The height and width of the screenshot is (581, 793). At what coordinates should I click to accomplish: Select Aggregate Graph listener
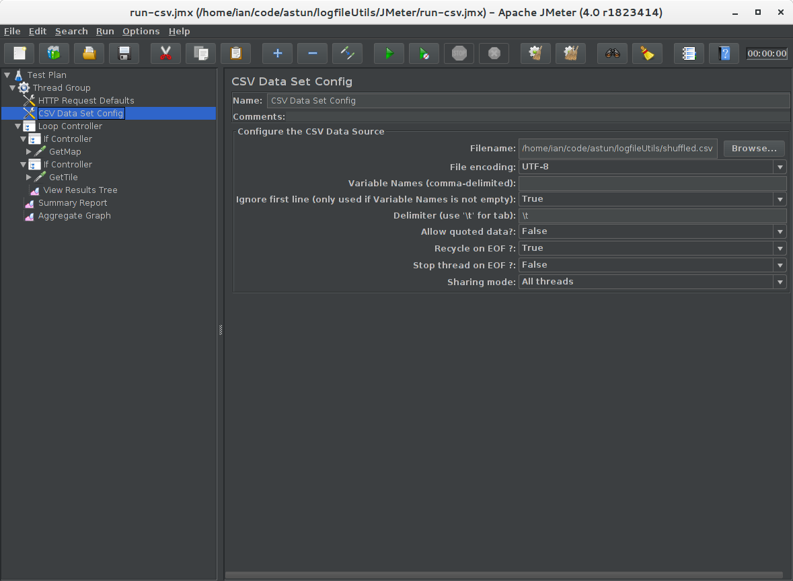click(75, 216)
